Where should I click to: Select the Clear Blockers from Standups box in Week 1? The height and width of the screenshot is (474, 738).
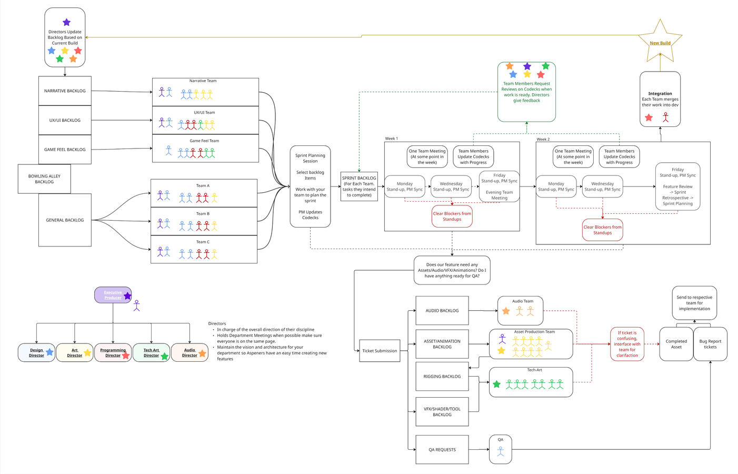coord(451,216)
